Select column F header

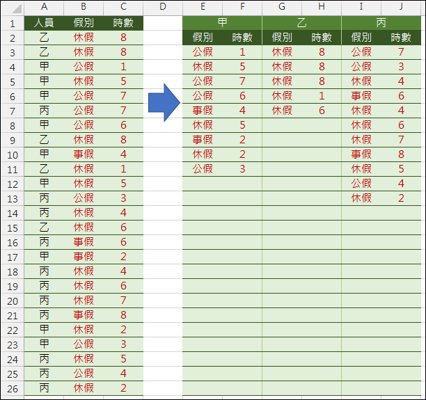point(242,7)
